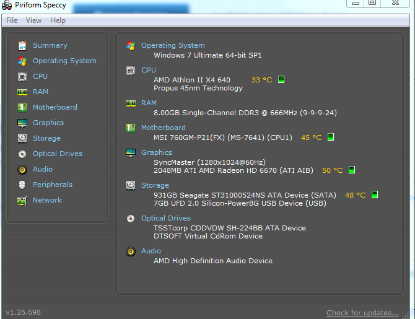Click Motherboard heading in summary panel
The image size is (415, 319).
[164, 128]
